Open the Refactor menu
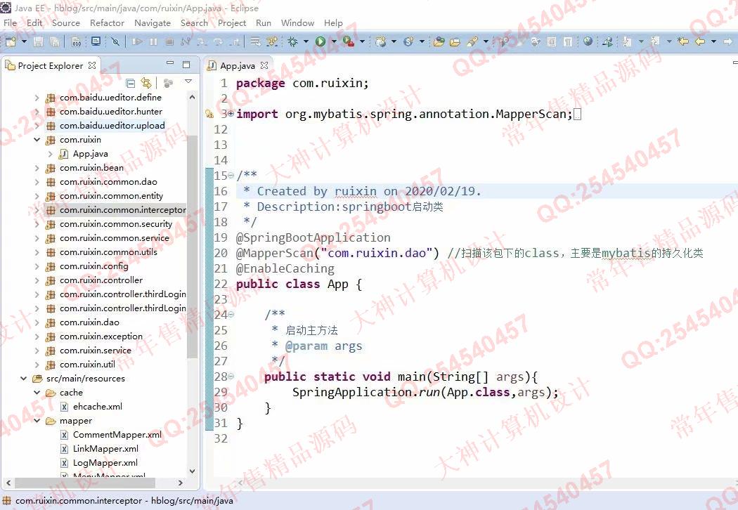Image resolution: width=738 pixels, height=510 pixels. (x=107, y=22)
